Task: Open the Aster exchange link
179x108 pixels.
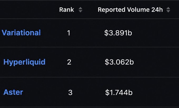Action: tap(13, 92)
